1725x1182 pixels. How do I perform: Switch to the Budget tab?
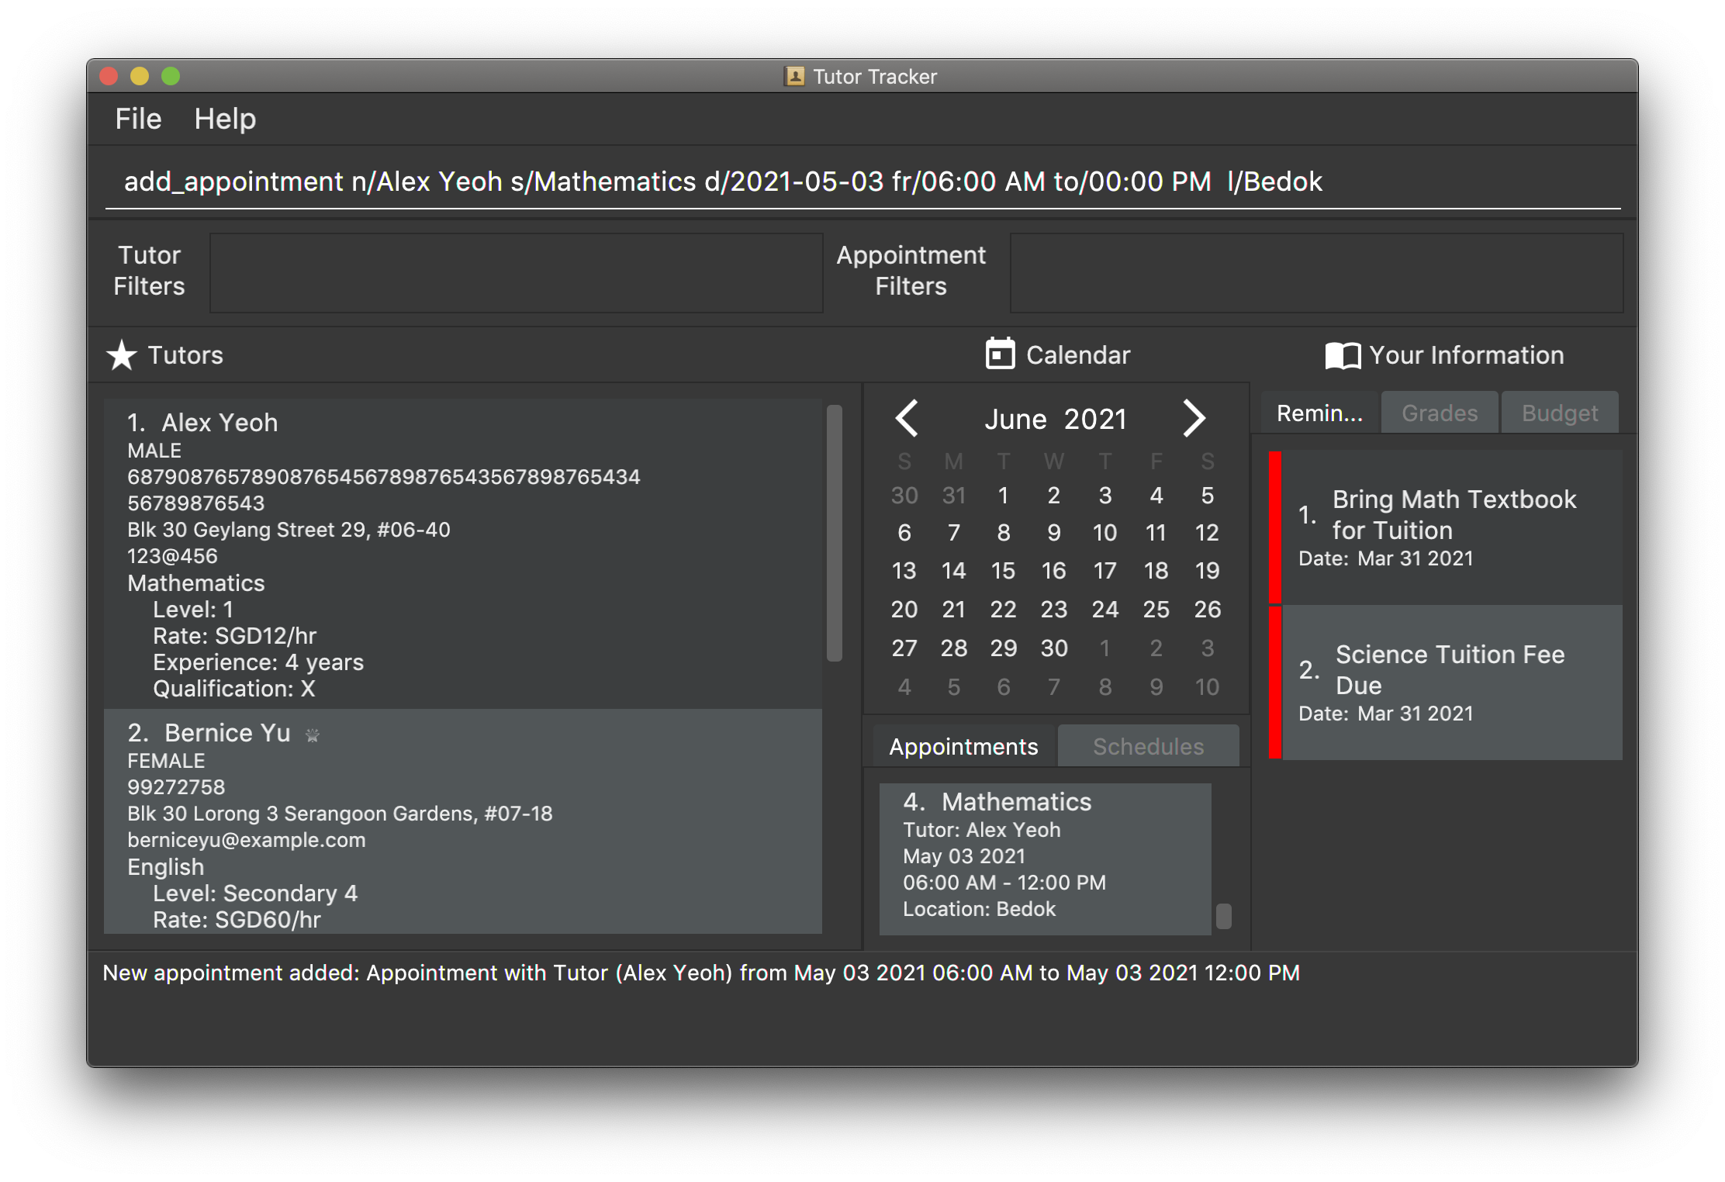click(x=1559, y=413)
